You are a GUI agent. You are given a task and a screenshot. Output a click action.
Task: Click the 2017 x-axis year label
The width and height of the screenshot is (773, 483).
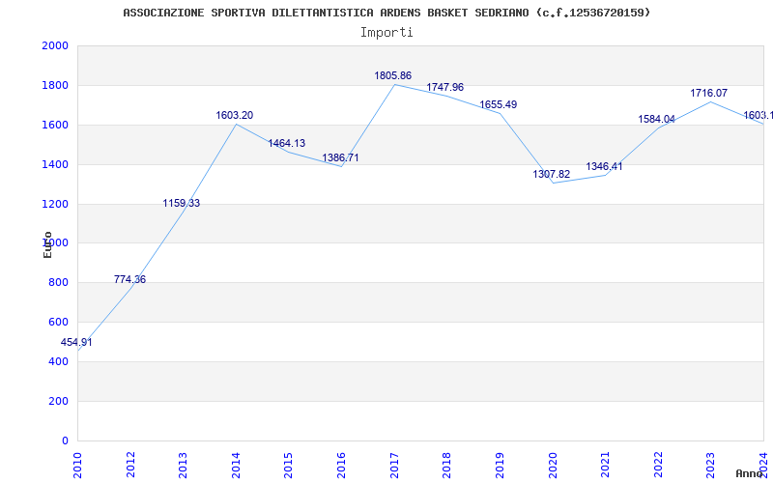(x=394, y=465)
